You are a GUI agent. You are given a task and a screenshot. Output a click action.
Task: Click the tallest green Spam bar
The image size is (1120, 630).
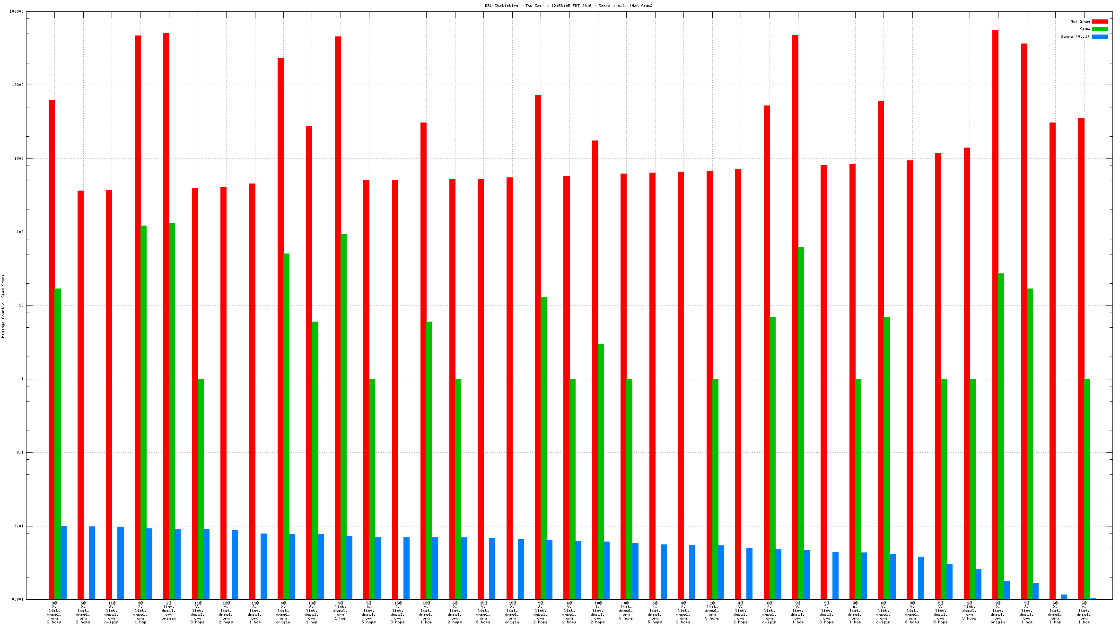click(172, 411)
